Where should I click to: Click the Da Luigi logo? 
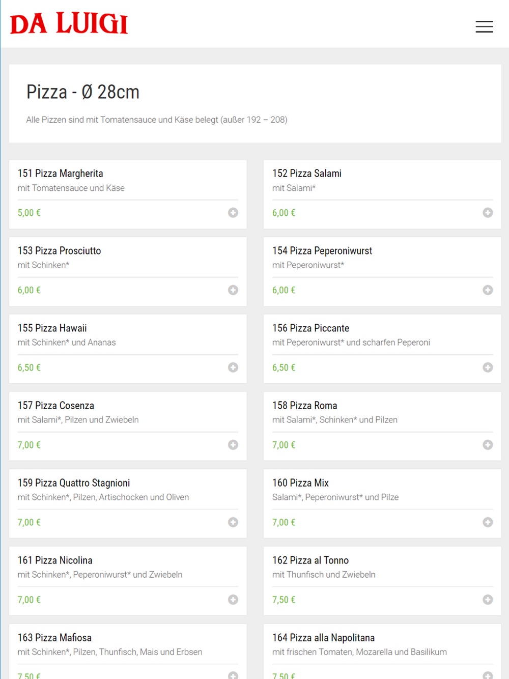(69, 24)
